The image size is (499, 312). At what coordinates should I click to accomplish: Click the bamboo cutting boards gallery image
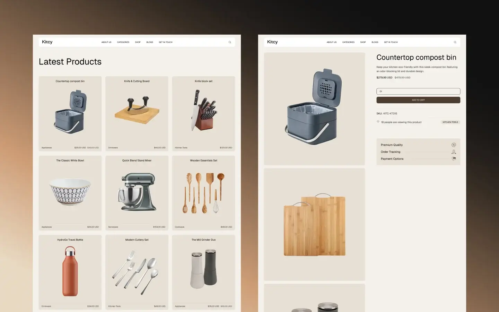tap(314, 225)
